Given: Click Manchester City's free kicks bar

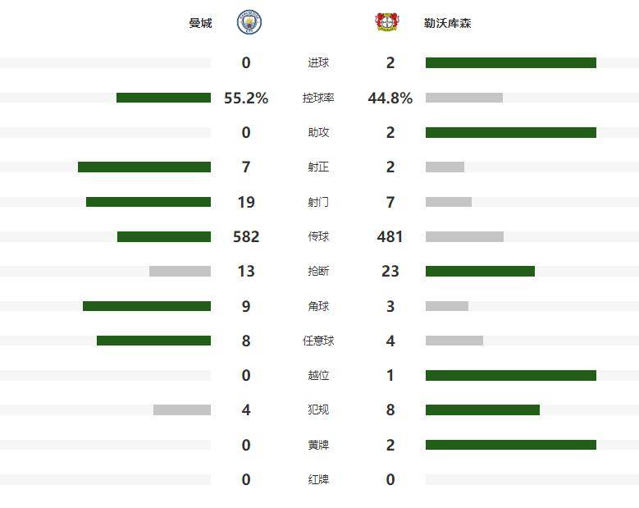Looking at the screenshot, I should click(x=153, y=341).
